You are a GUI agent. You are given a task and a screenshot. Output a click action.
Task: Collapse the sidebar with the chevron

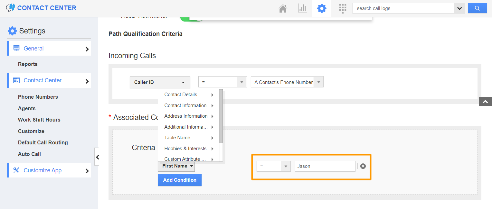pyautogui.click(x=98, y=157)
